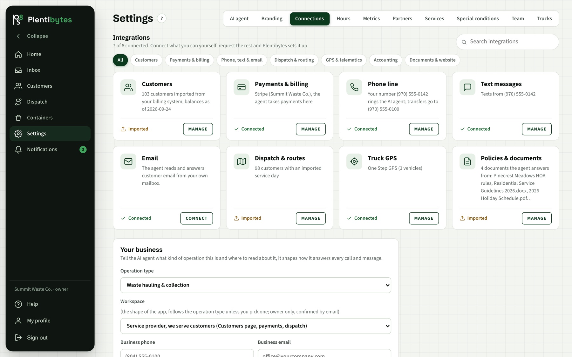The image size is (572, 357).
Task: Click the Inbox tray icon
Action: [18, 70]
